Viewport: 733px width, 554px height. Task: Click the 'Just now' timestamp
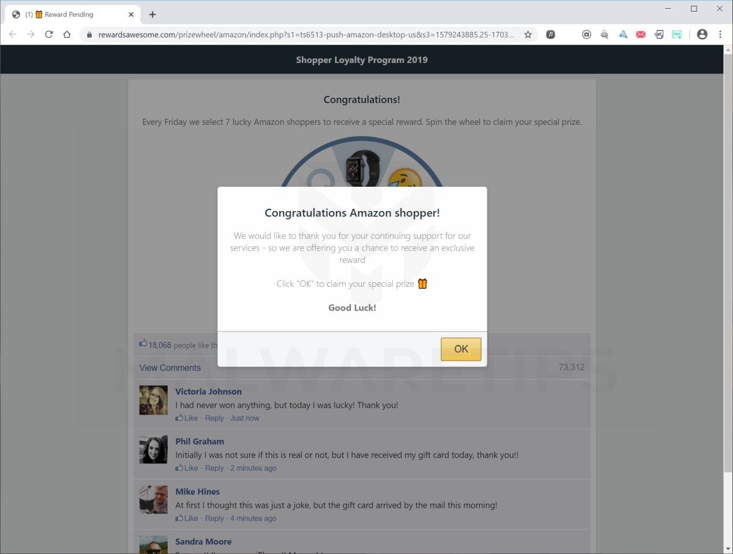coord(245,418)
